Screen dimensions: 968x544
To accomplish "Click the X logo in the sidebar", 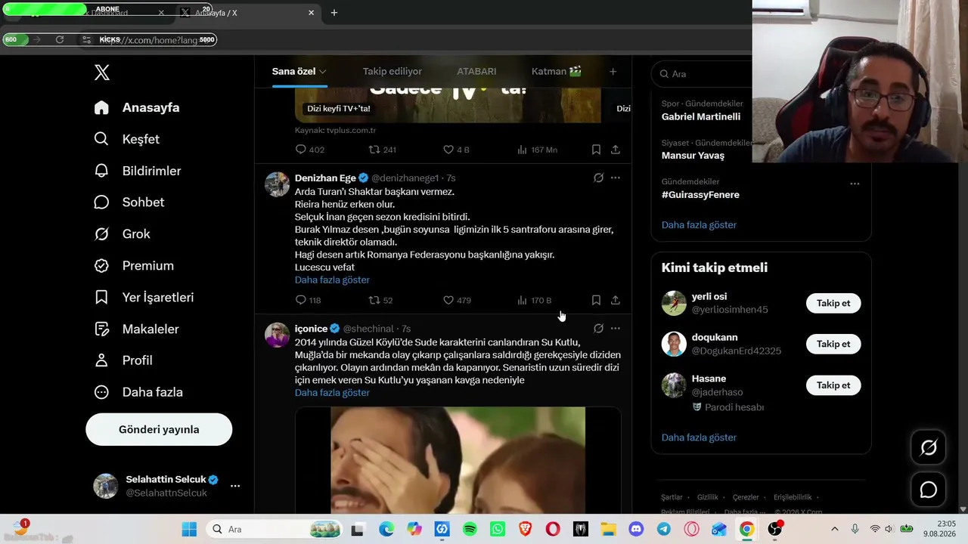I will [102, 73].
